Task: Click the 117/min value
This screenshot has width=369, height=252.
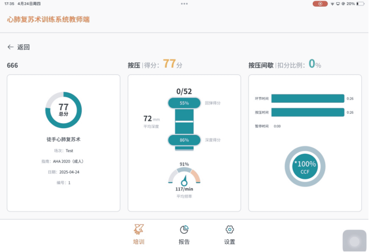Action: click(x=184, y=189)
